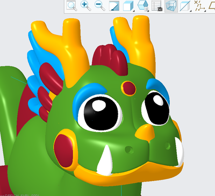Click the Refit magnifier icon

coord(71,6)
